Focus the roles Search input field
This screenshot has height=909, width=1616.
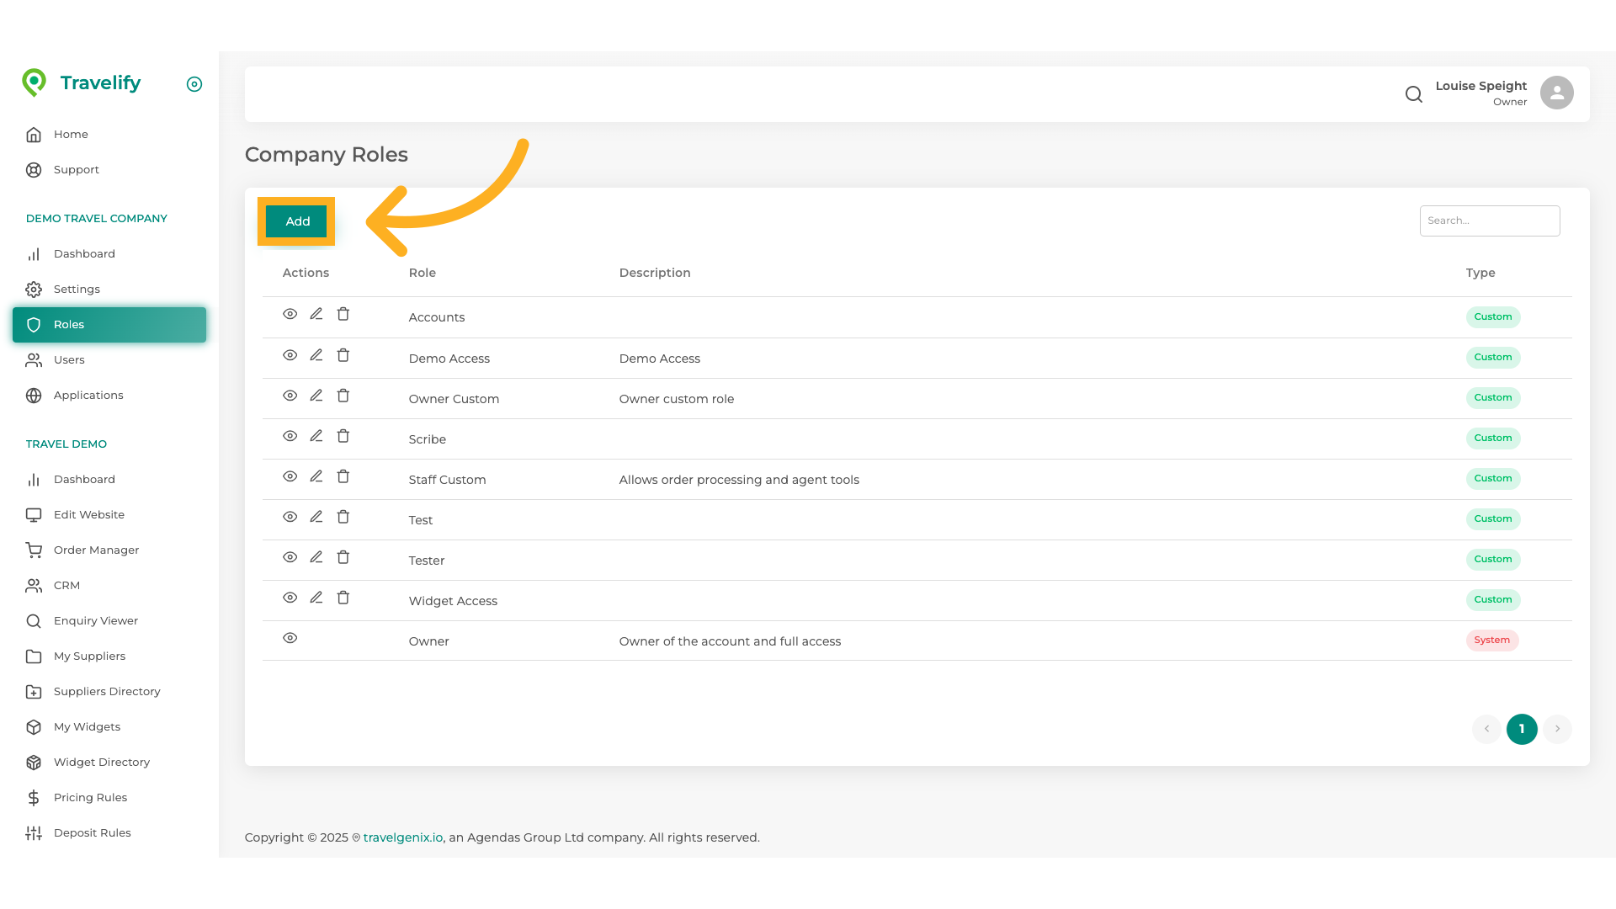tap(1489, 221)
